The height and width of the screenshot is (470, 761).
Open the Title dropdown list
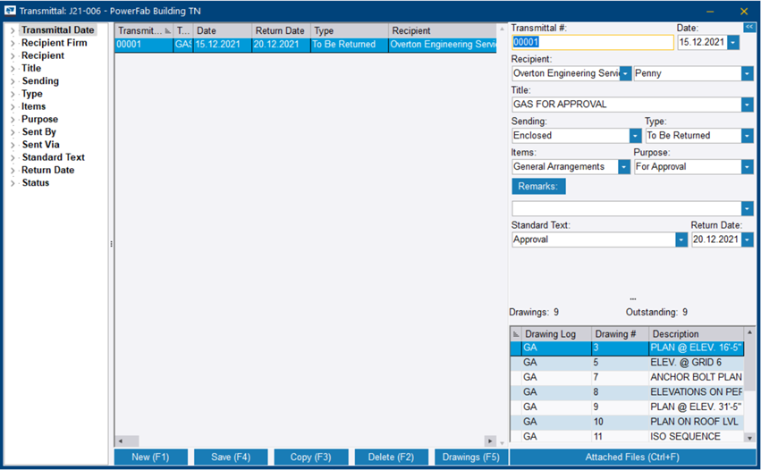pyautogui.click(x=747, y=105)
